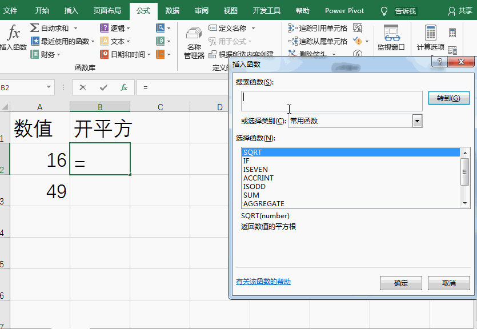Select cell A2 containing 16
The image size is (477, 329).
[40, 159]
